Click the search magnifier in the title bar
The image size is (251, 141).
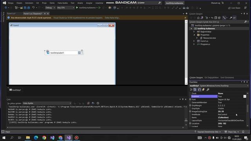click(160, 3)
